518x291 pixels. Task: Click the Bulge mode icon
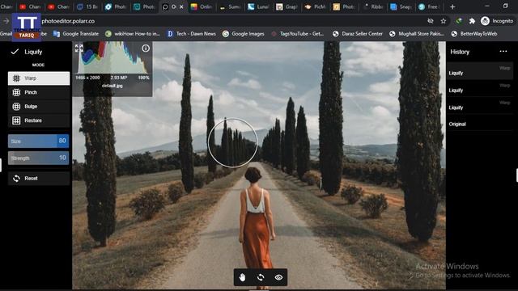pyautogui.click(x=16, y=106)
